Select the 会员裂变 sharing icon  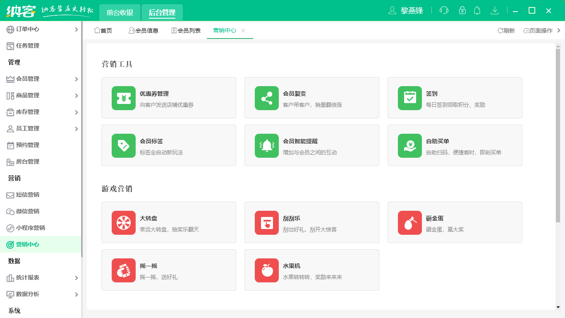point(266,98)
